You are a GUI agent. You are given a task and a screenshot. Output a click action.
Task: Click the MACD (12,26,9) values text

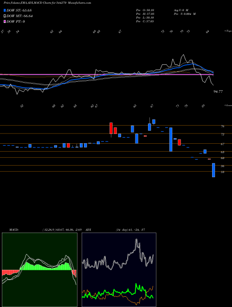pos(63,229)
